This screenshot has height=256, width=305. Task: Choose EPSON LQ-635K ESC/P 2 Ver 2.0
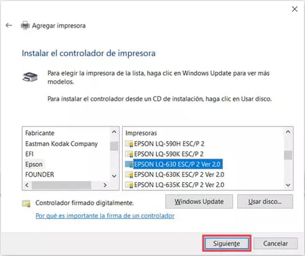click(179, 185)
